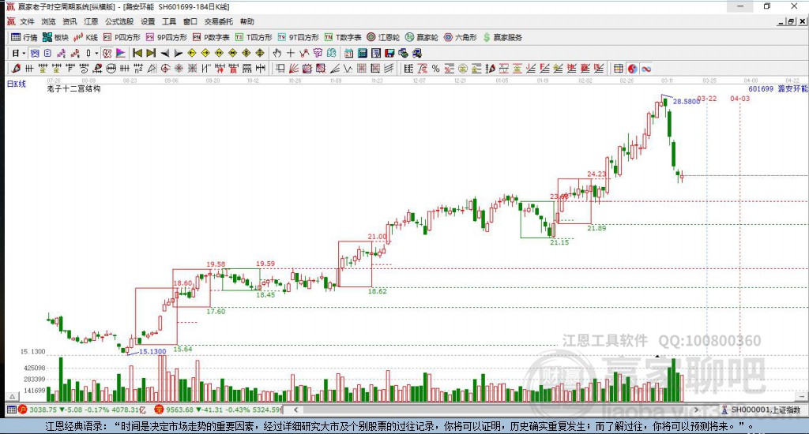
Task: Click the truck icon in toolbar
Action: coord(417,53)
